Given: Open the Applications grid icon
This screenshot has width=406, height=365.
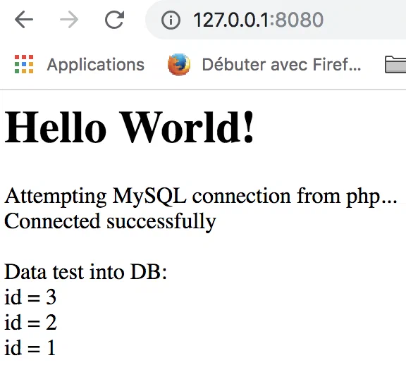Looking at the screenshot, I should (24, 64).
